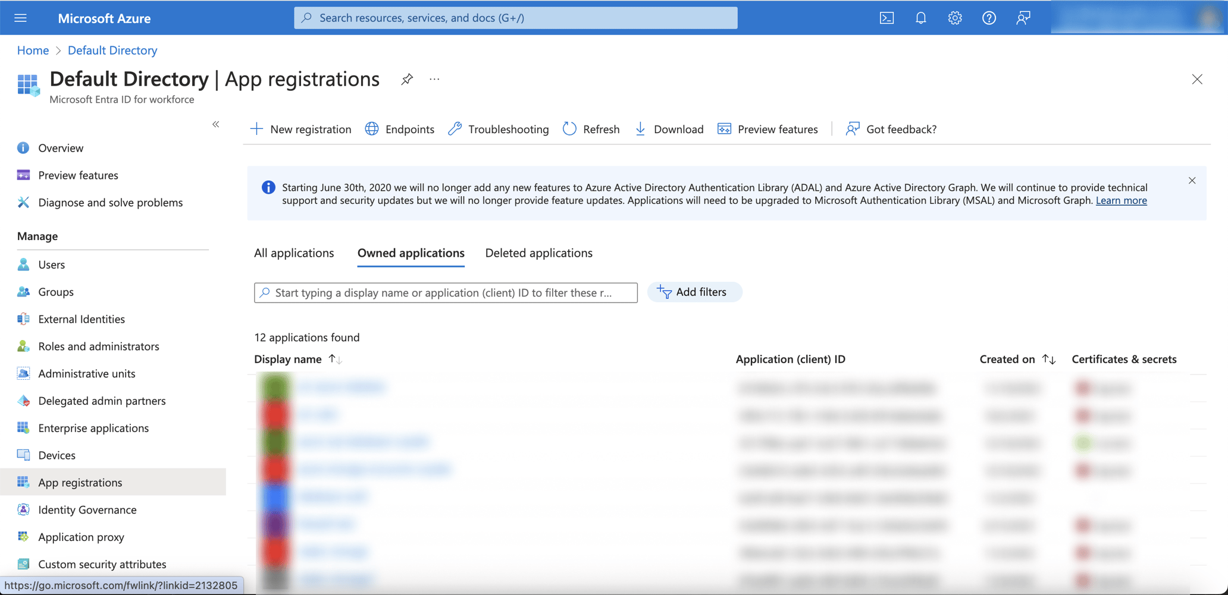
Task: Start a New registration
Action: pos(300,129)
